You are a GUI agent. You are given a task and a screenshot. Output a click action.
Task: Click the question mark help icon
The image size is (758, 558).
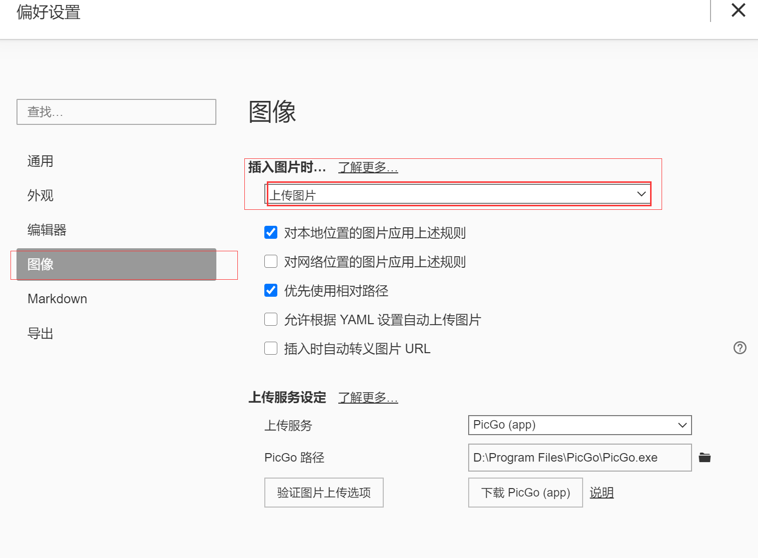740,348
